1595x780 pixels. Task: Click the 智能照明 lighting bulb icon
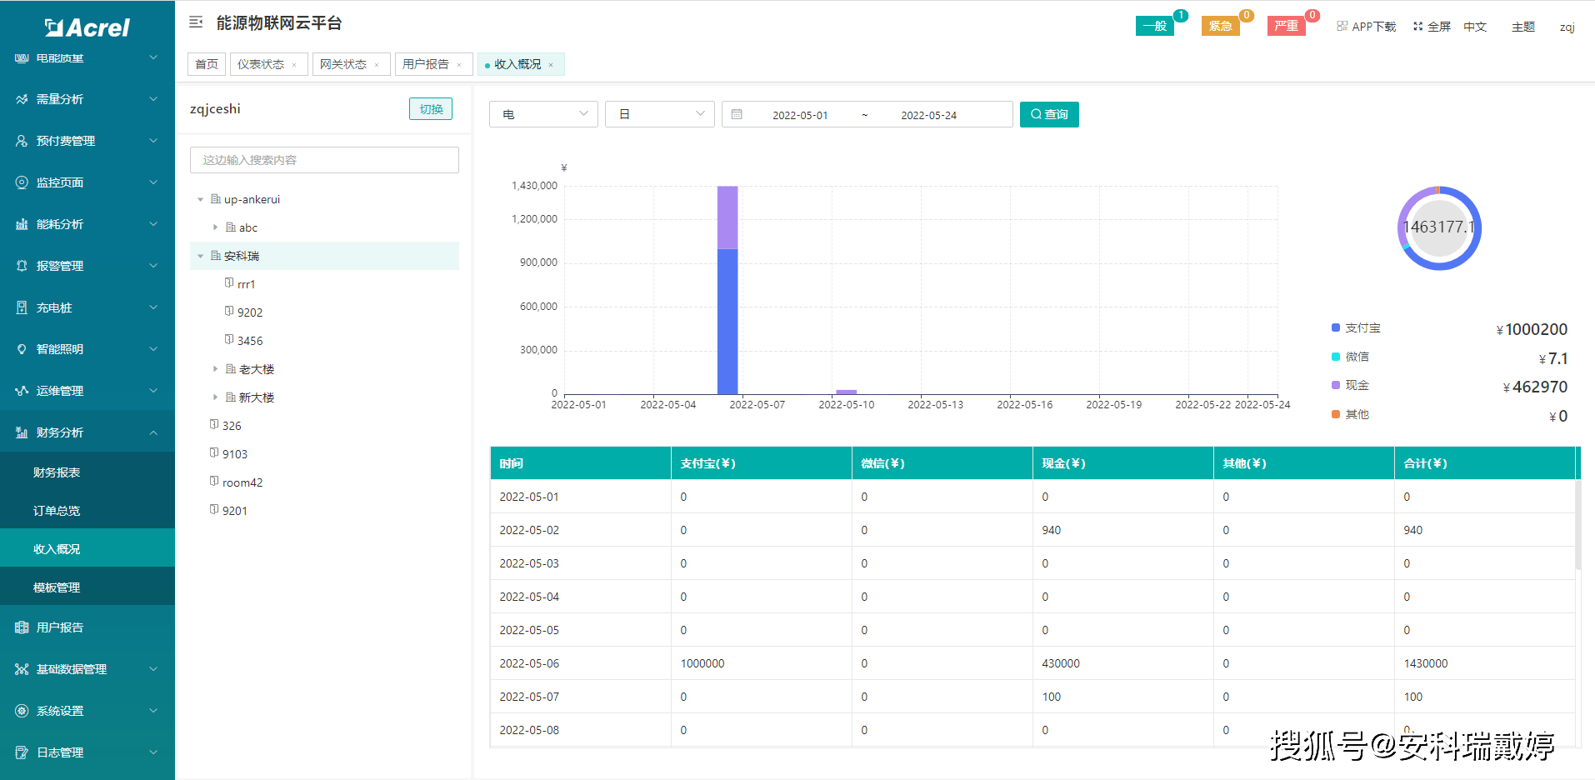click(22, 349)
